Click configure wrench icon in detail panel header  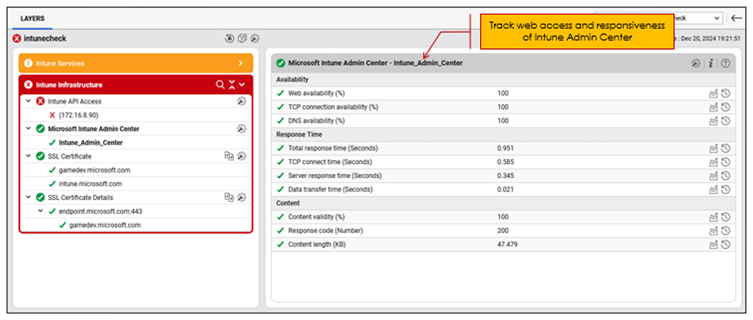[x=696, y=63]
